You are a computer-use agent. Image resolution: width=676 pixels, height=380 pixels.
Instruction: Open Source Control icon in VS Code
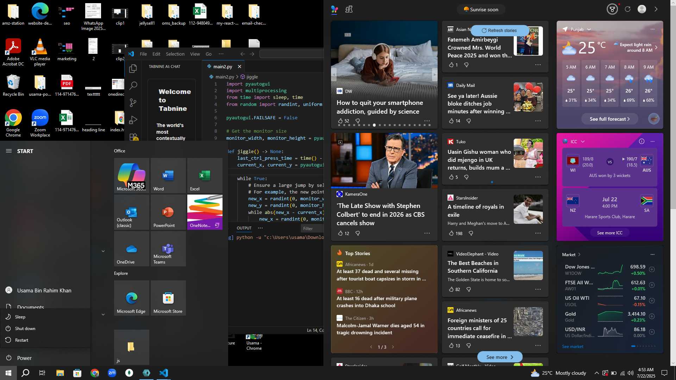[x=133, y=102]
